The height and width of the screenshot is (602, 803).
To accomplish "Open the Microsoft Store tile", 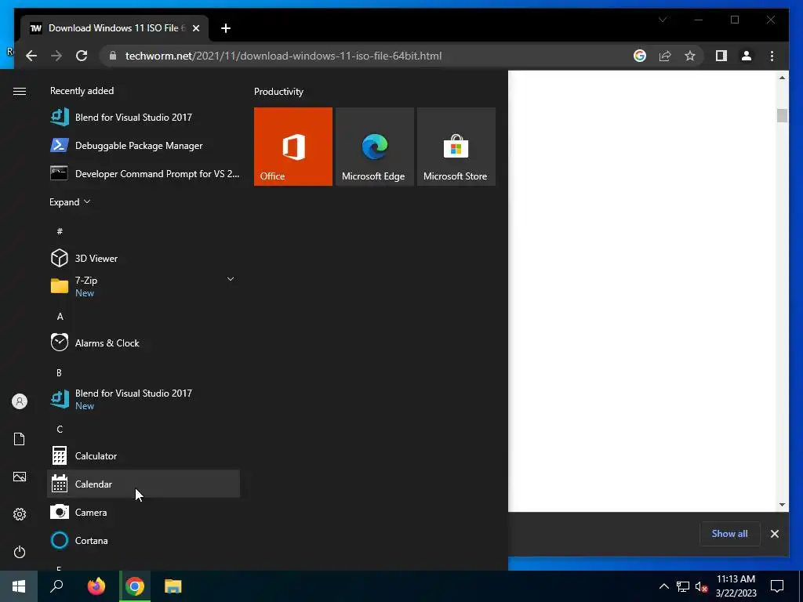I will [x=456, y=147].
